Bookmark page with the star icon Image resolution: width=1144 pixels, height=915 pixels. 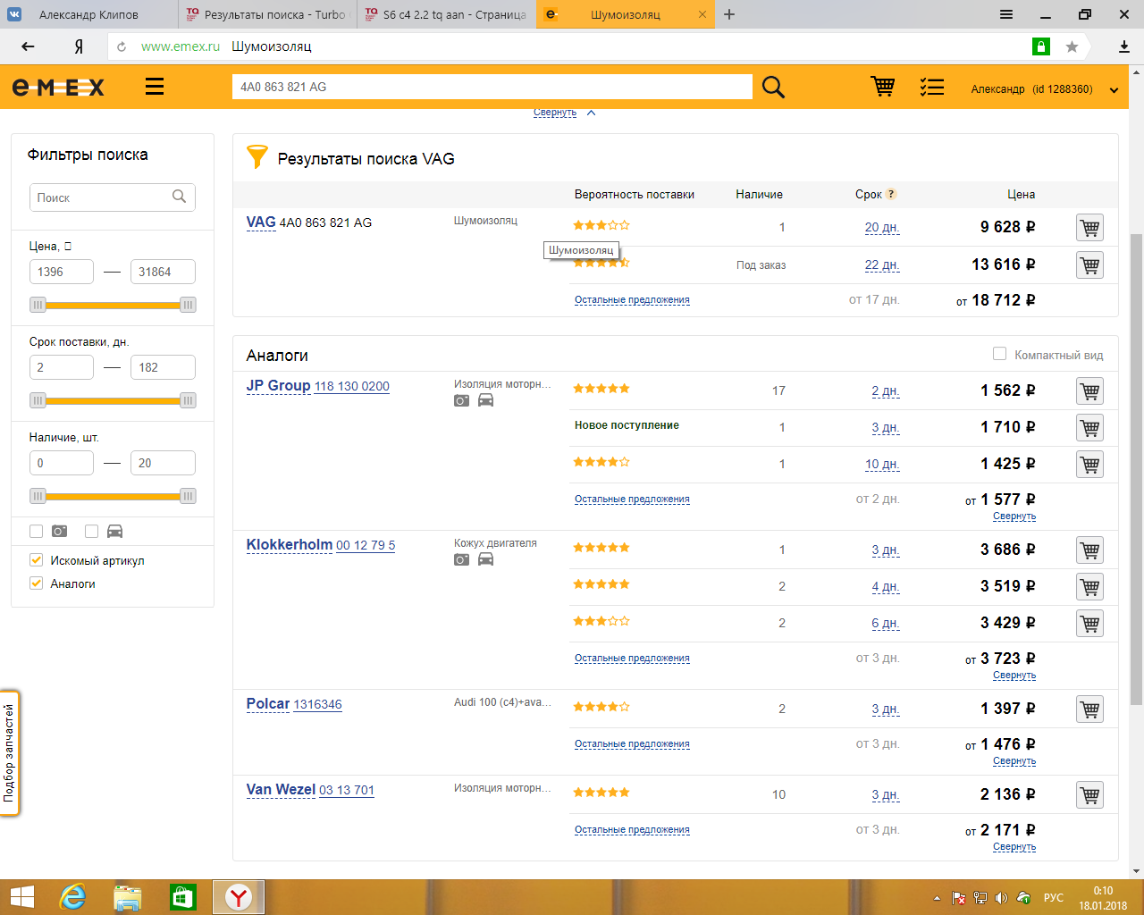[x=1072, y=46]
